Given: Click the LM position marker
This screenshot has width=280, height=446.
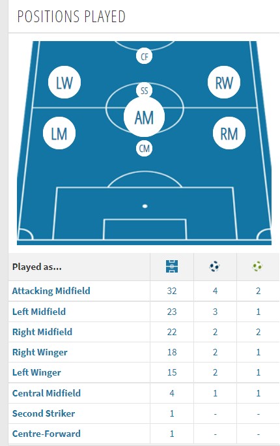Looking at the screenshot, I should tap(59, 133).
